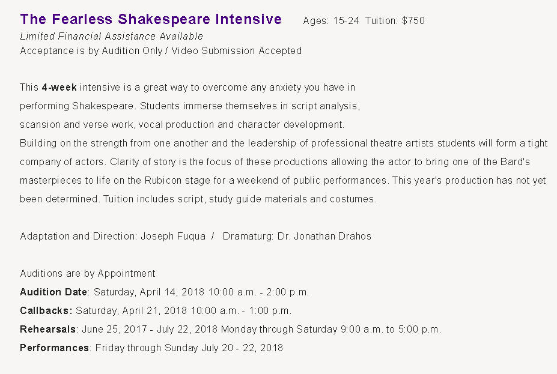Click the line mentioning the Rubicon stage
557x374 pixels.
[282, 181]
